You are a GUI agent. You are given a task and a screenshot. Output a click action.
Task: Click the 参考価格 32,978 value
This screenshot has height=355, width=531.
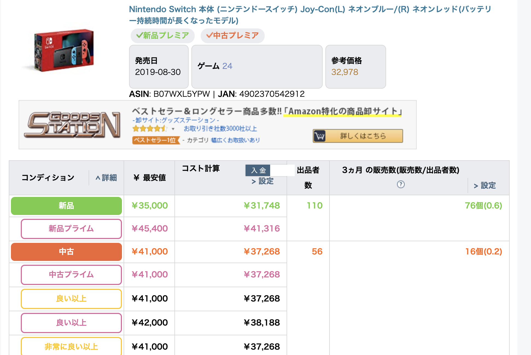click(x=345, y=72)
